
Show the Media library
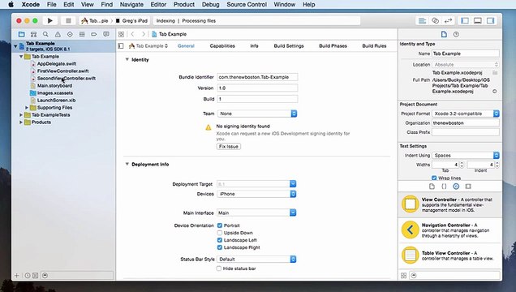tap(468, 187)
